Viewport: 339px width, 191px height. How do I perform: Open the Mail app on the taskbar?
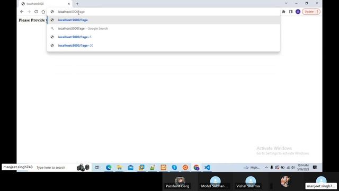(131, 168)
